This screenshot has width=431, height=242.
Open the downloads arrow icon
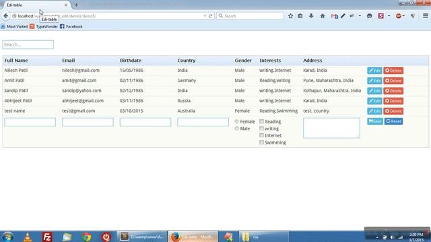tap(311, 16)
